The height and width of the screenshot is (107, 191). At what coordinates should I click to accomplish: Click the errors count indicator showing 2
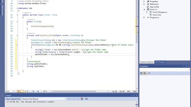(x=20, y=91)
